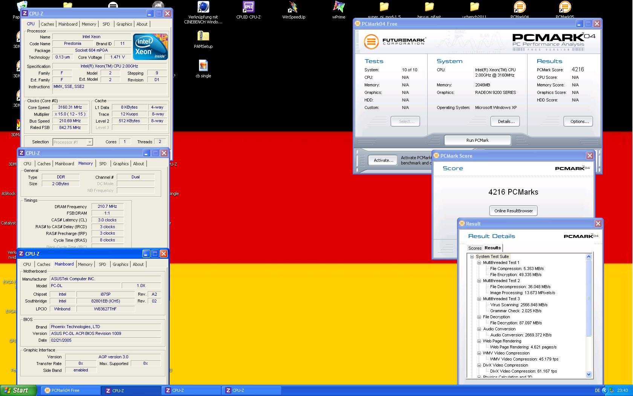Open About tab in Mainboard CPU-Z window
This screenshot has height=396, width=633.
click(138, 264)
